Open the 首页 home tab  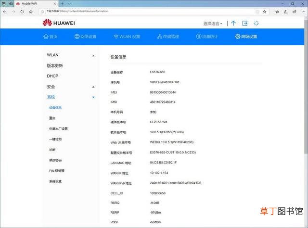(x=50, y=37)
